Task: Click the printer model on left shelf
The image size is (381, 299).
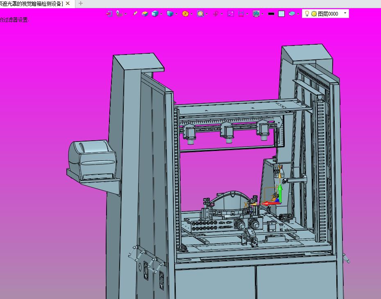Action: click(x=92, y=159)
